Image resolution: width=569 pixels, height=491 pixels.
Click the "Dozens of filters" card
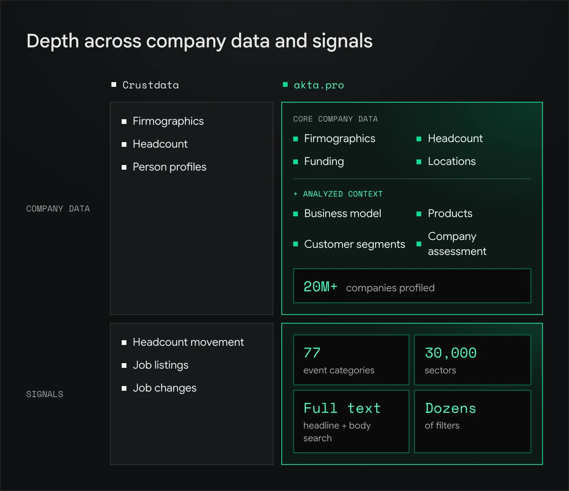click(x=473, y=422)
